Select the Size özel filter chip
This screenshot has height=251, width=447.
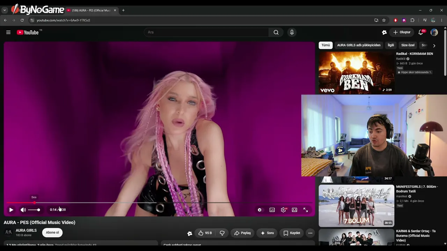[408, 45]
